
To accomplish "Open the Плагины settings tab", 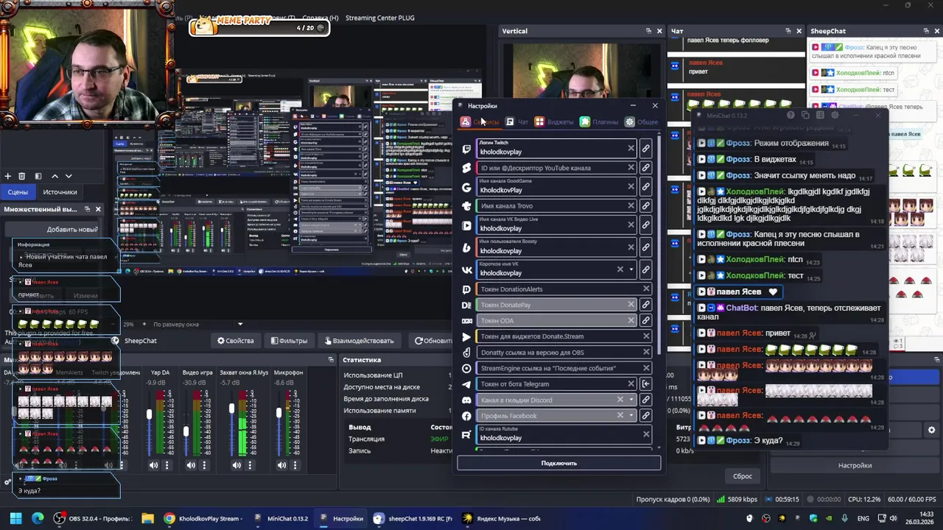I will coord(599,121).
